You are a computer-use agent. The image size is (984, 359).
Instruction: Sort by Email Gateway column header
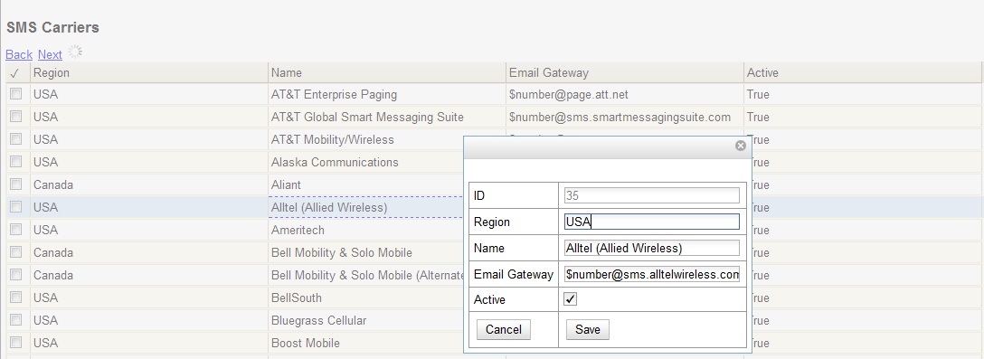[x=624, y=73]
